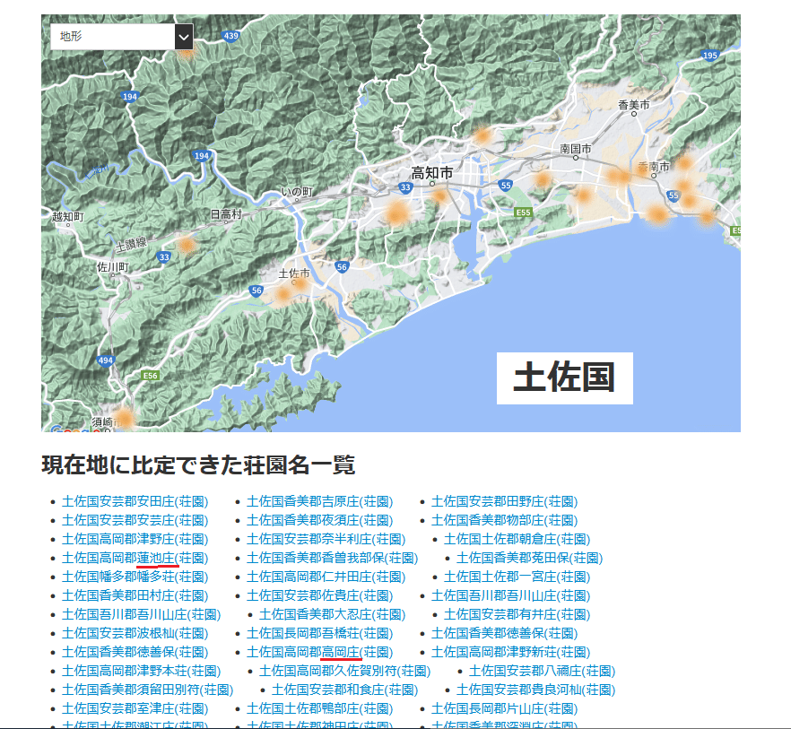Open 土佐国高岡郡高岡庄 link
791x729 pixels.
click(320, 652)
